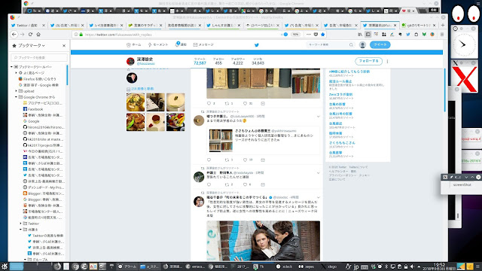482x271 pixels.
Task: Open the Newsweek article couple photo
Action: pyautogui.click(x=263, y=241)
